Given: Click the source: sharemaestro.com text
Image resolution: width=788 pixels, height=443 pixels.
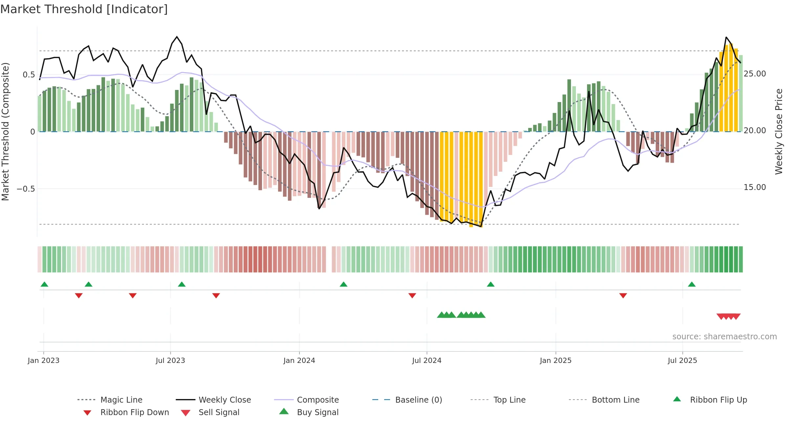Looking at the screenshot, I should (x=725, y=337).
